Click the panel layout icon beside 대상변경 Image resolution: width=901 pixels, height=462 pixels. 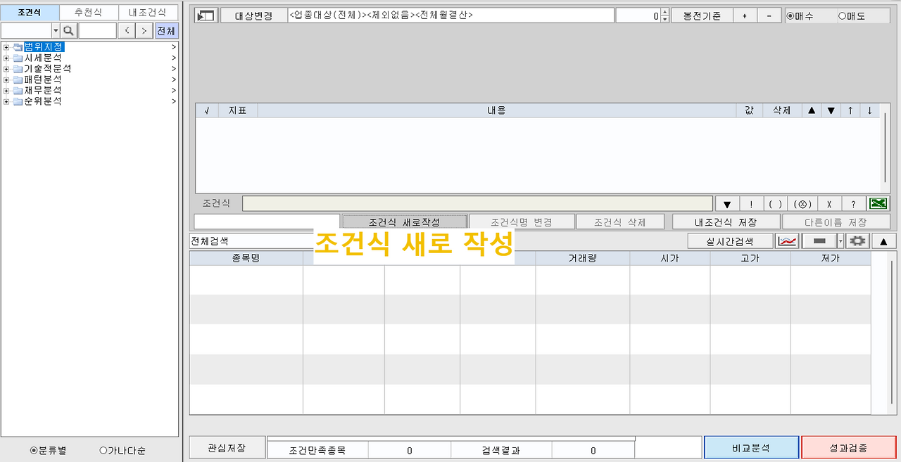click(206, 16)
